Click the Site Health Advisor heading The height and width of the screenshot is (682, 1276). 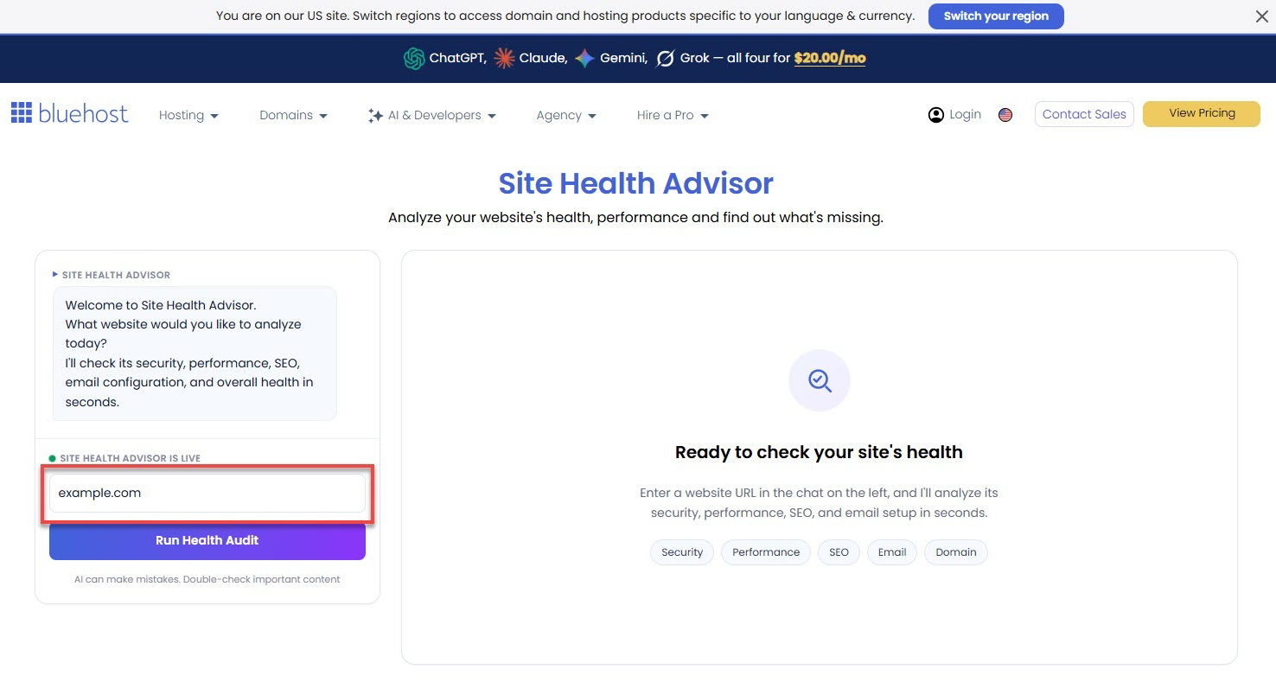pos(636,183)
